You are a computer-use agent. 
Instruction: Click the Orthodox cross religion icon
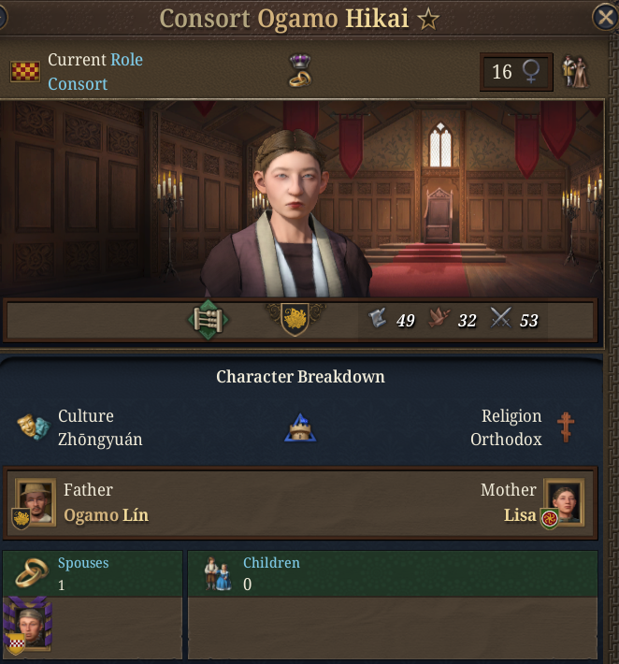[565, 427]
